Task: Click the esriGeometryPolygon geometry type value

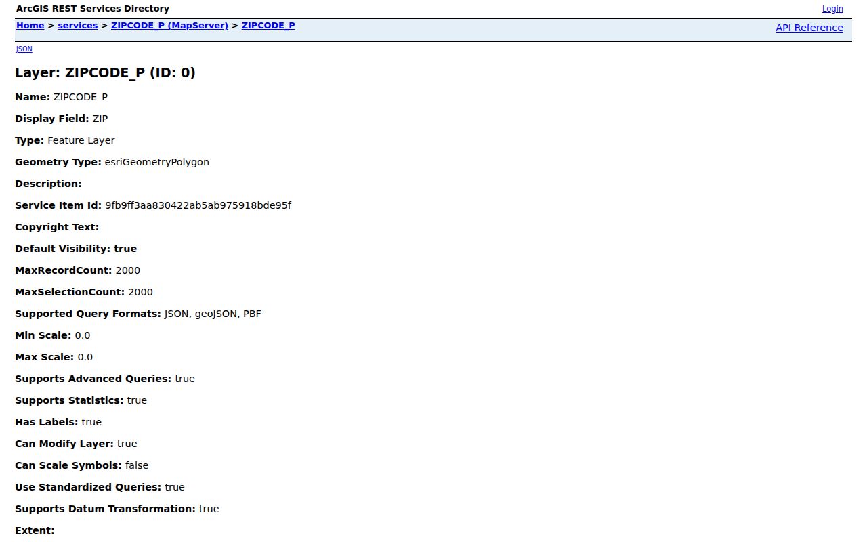Action: coord(157,162)
